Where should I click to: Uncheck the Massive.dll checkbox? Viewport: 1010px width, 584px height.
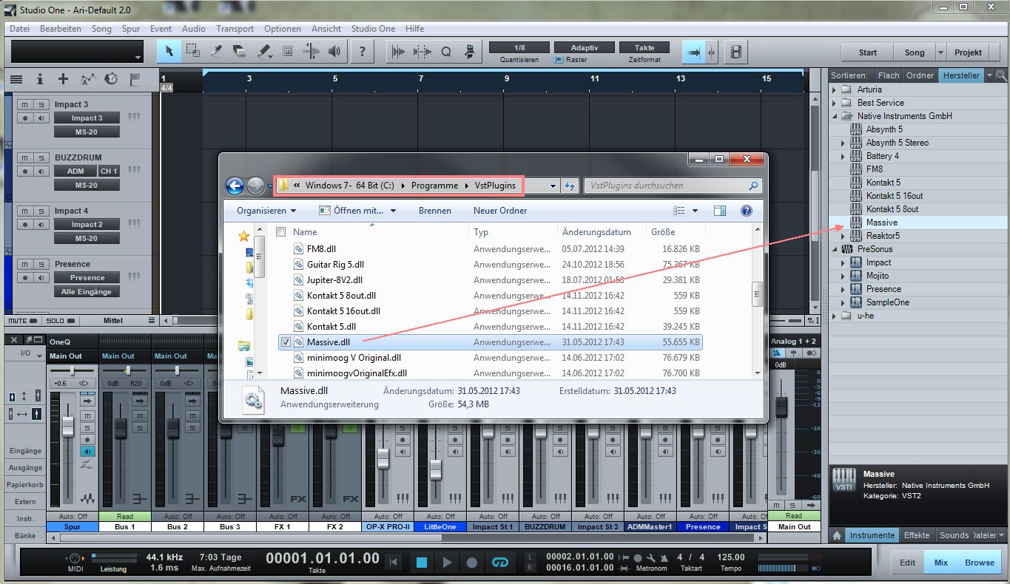pyautogui.click(x=286, y=342)
